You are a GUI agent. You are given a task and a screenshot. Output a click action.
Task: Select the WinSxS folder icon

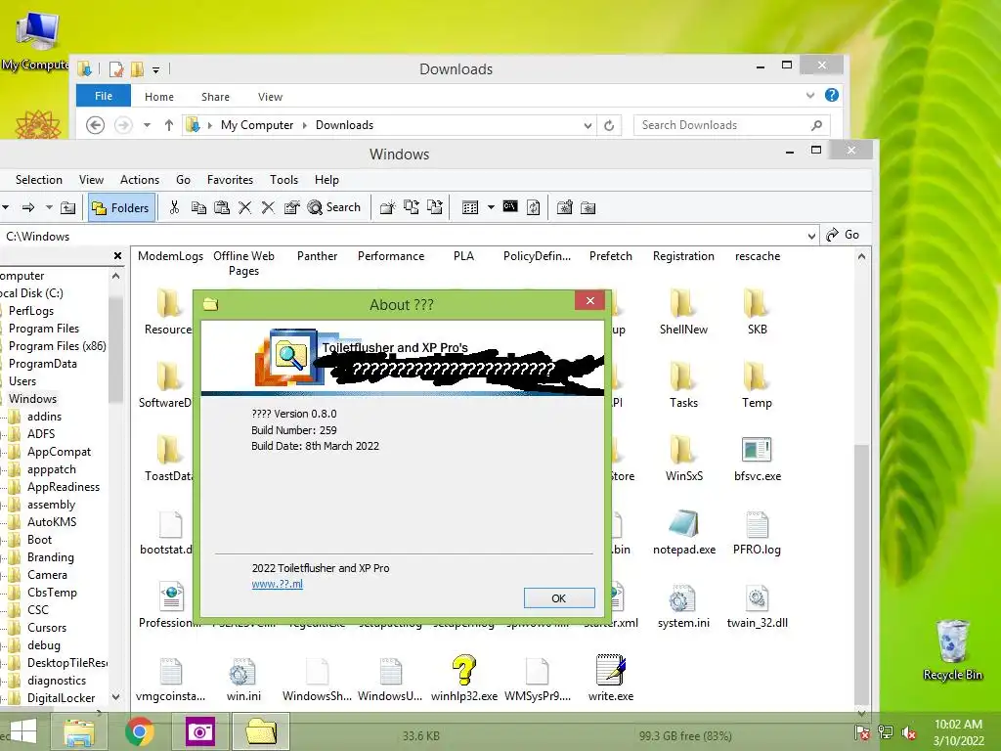tap(683, 450)
